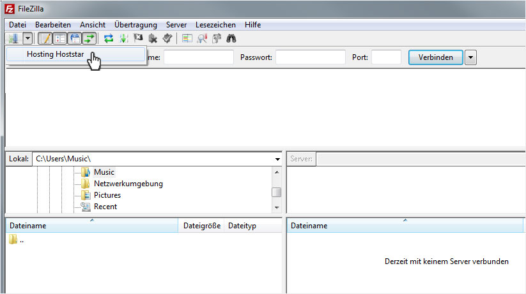526x294 pixels.
Task: Open the directory listing filters icon
Action: (187, 38)
